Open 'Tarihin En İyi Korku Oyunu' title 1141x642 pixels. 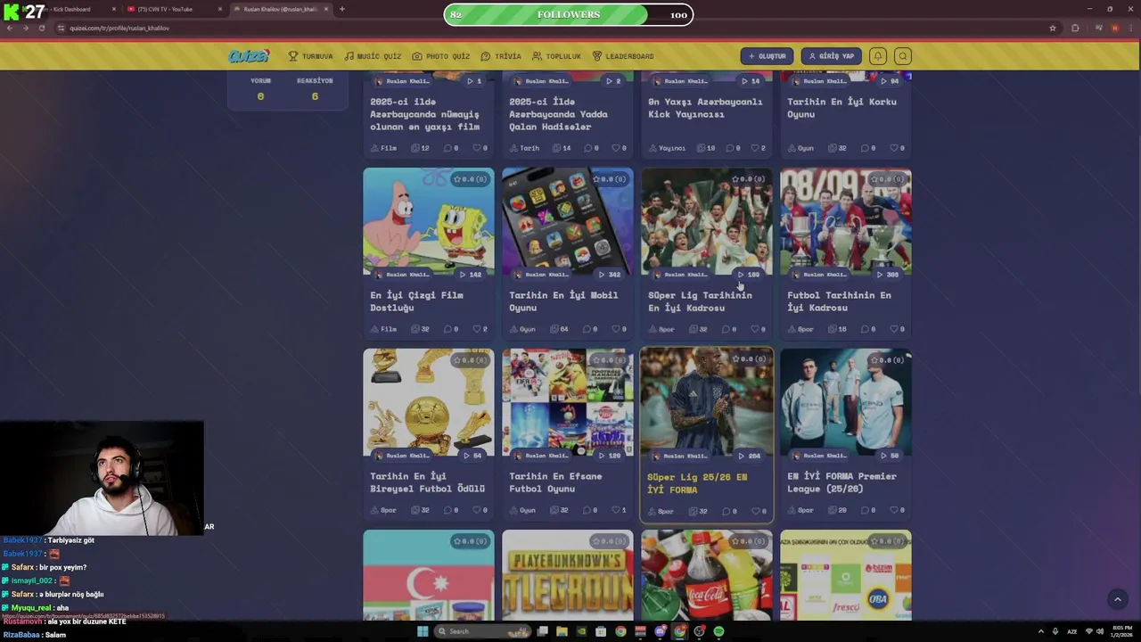coord(841,108)
